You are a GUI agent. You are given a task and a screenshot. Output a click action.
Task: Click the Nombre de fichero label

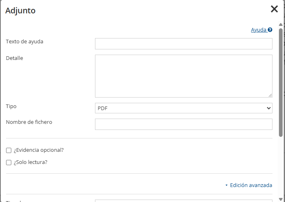point(29,122)
